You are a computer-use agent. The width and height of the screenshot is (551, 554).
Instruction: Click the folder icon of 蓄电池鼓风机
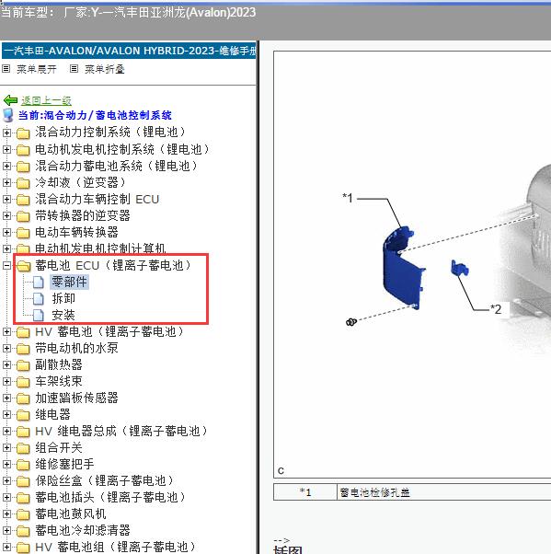coord(23,514)
